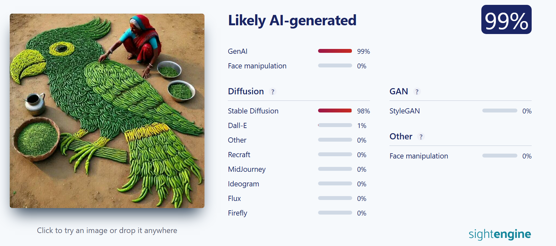Click the Dall-E score bar
Viewport: 556px width, 246px height.
335,125
